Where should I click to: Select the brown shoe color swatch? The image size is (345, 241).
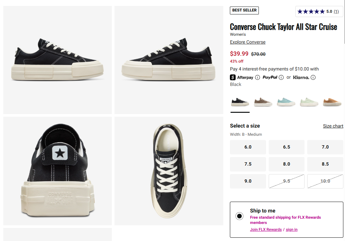pos(263,102)
